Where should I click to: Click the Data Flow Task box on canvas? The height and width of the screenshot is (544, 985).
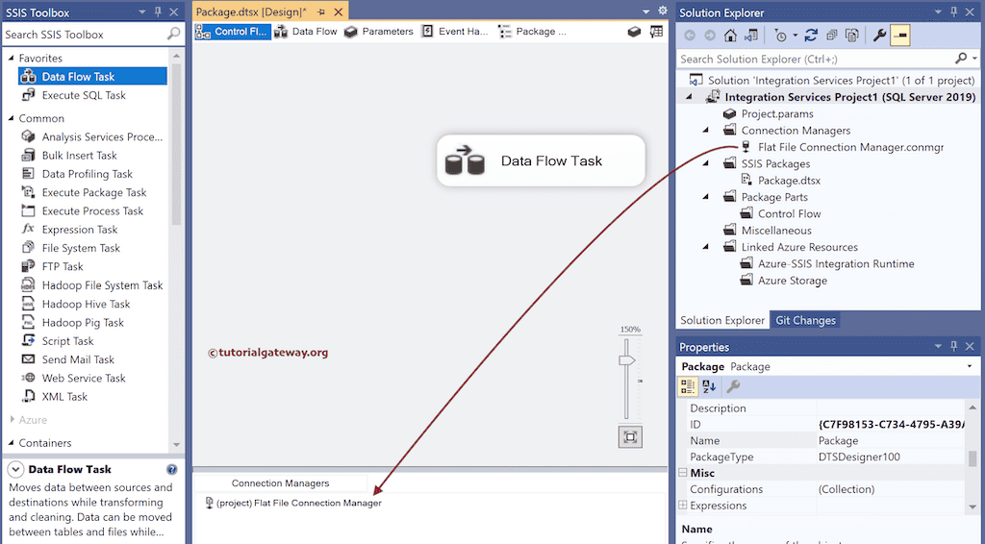[x=541, y=161]
